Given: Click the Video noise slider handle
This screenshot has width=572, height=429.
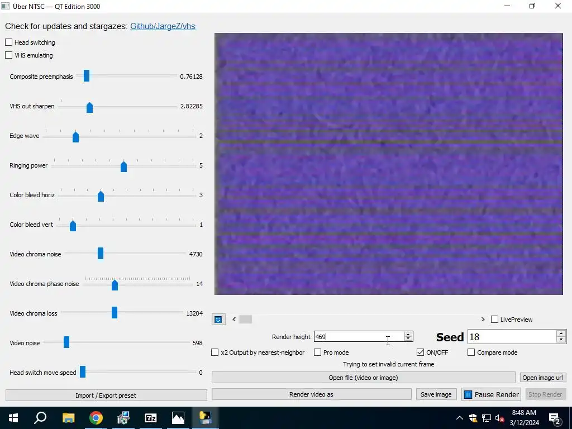Looking at the screenshot, I should [66, 342].
